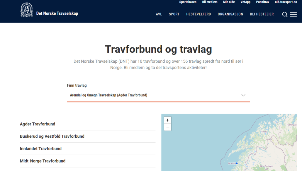Expand Innlandet Travforbund entry
This screenshot has width=302, height=171.
point(41,148)
